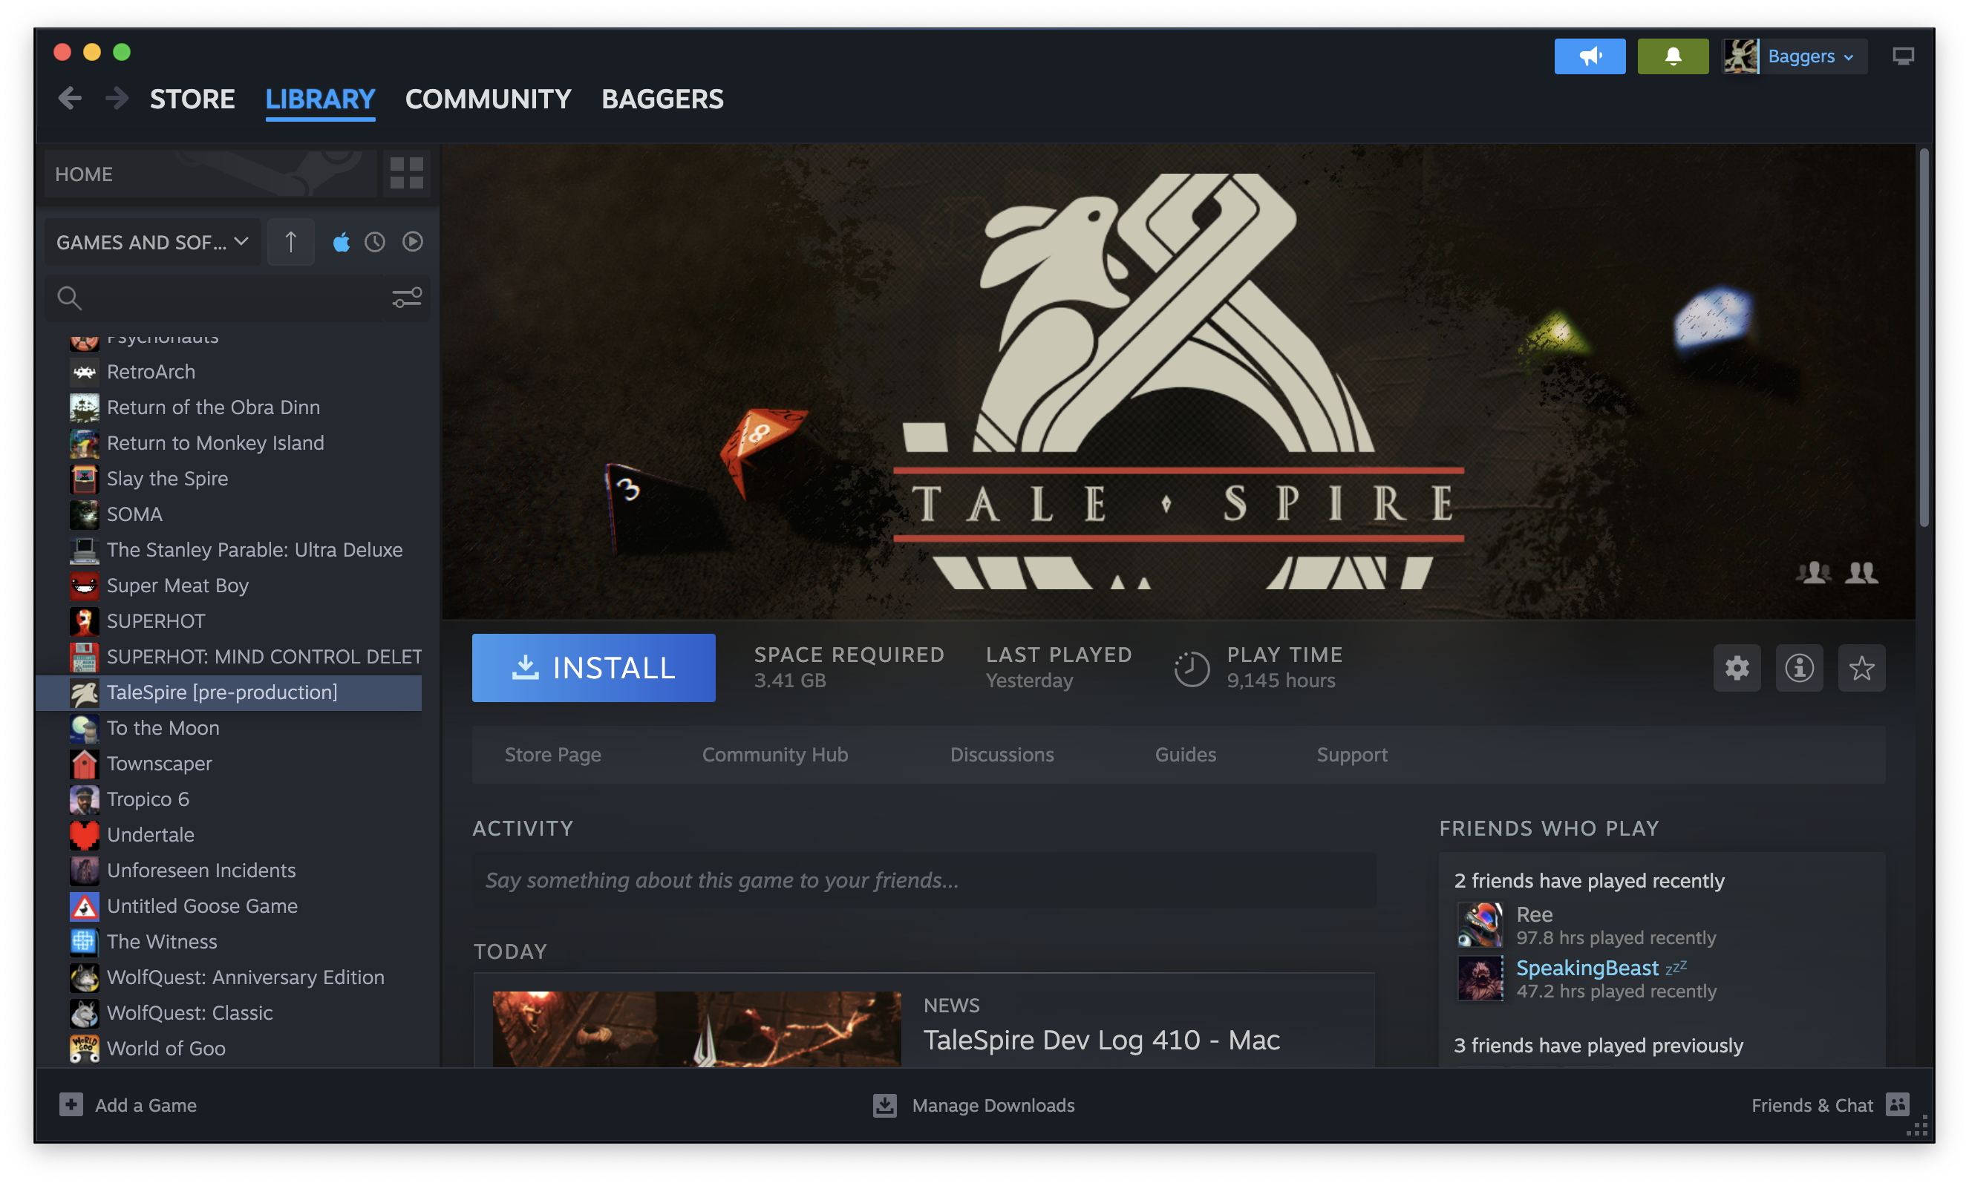The width and height of the screenshot is (1969, 1183).
Task: Open the Store tab
Action: pos(192,99)
